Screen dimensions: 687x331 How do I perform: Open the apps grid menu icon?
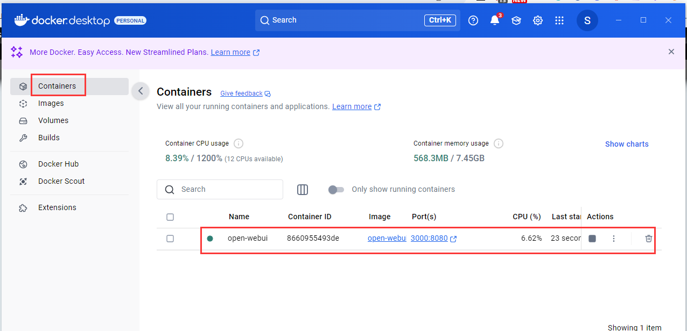(559, 20)
